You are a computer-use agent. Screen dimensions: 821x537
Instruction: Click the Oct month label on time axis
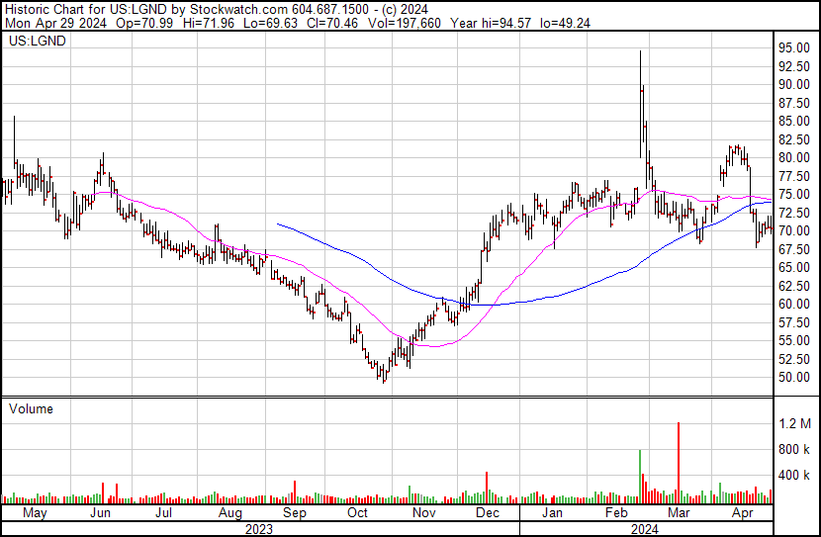(358, 513)
